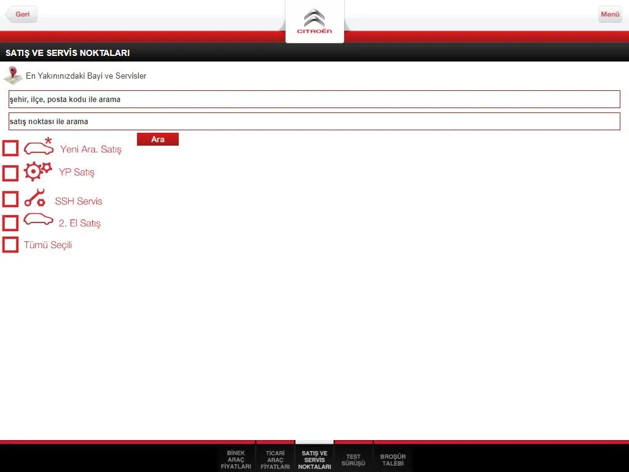The height and width of the screenshot is (472, 629).
Task: Go to the Broşür Talebi tab
Action: tap(393, 459)
